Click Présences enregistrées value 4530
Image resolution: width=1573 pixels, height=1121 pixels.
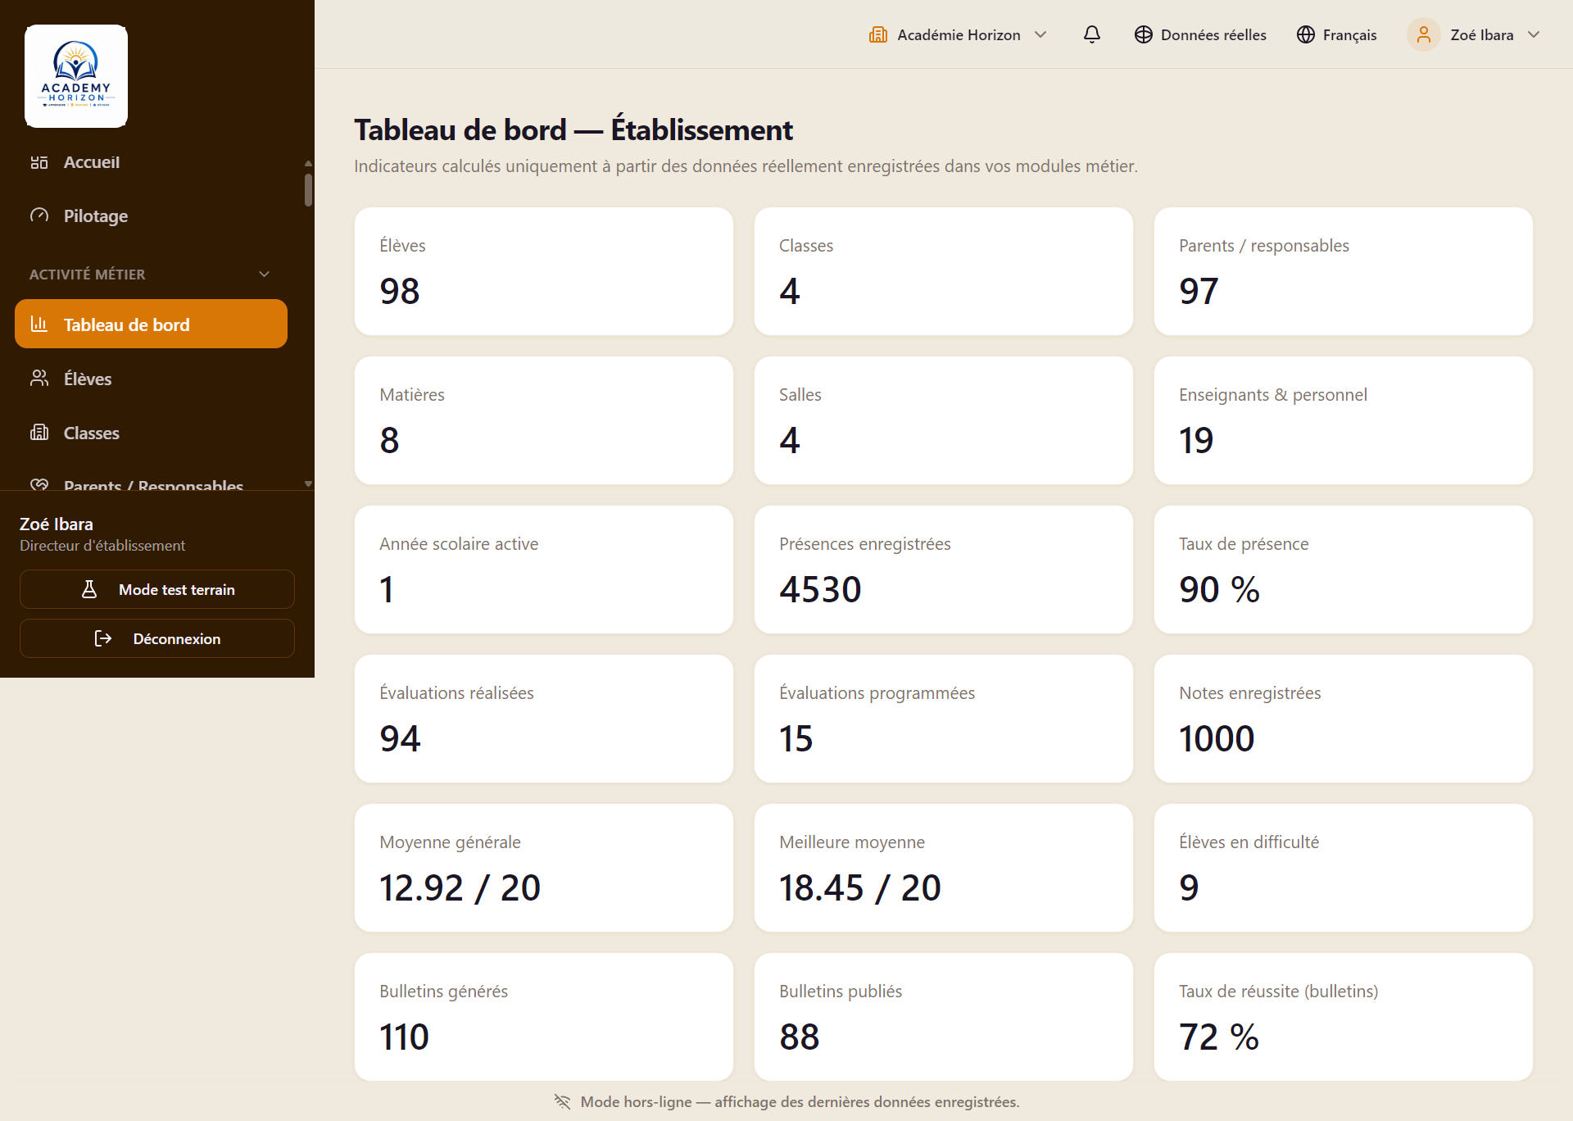[820, 589]
